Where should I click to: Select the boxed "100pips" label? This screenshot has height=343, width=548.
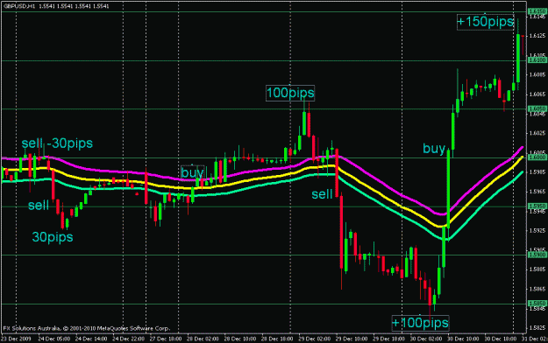[290, 93]
